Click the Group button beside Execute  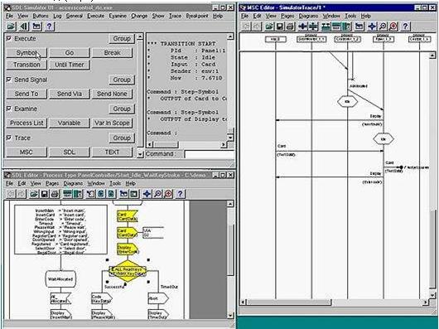[x=122, y=39]
